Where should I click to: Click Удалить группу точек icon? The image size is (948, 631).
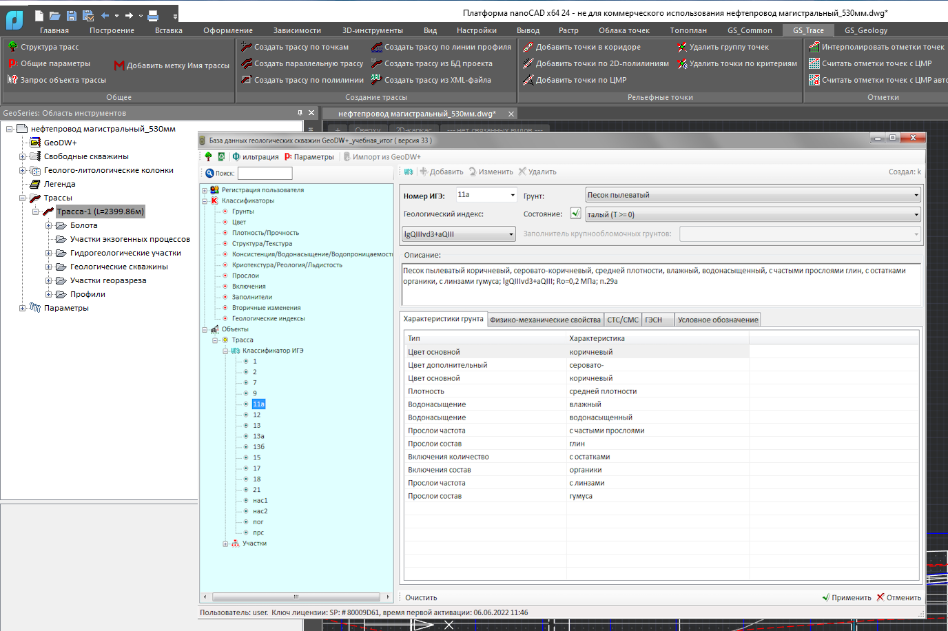pos(682,47)
